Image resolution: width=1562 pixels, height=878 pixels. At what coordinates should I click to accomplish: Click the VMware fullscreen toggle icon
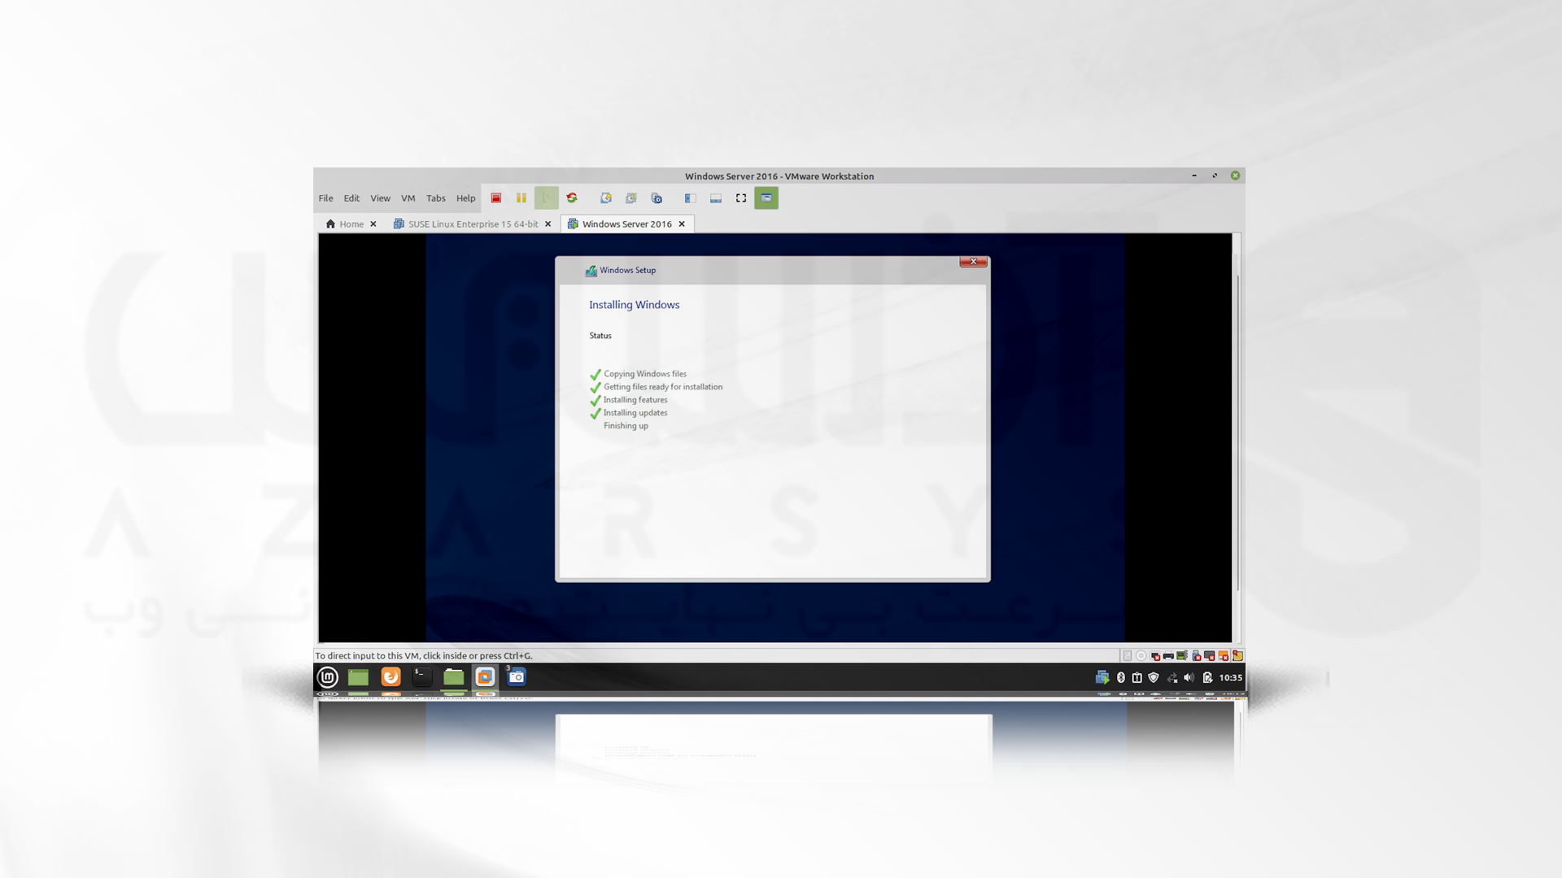(741, 198)
